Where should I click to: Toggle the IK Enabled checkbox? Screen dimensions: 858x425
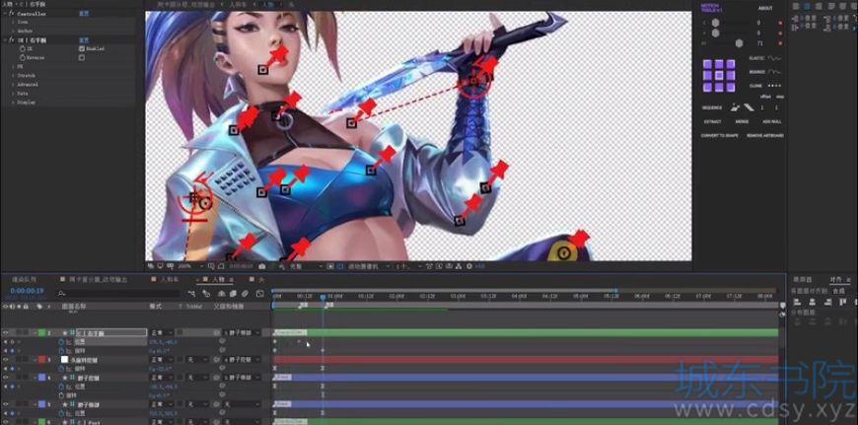coord(82,48)
